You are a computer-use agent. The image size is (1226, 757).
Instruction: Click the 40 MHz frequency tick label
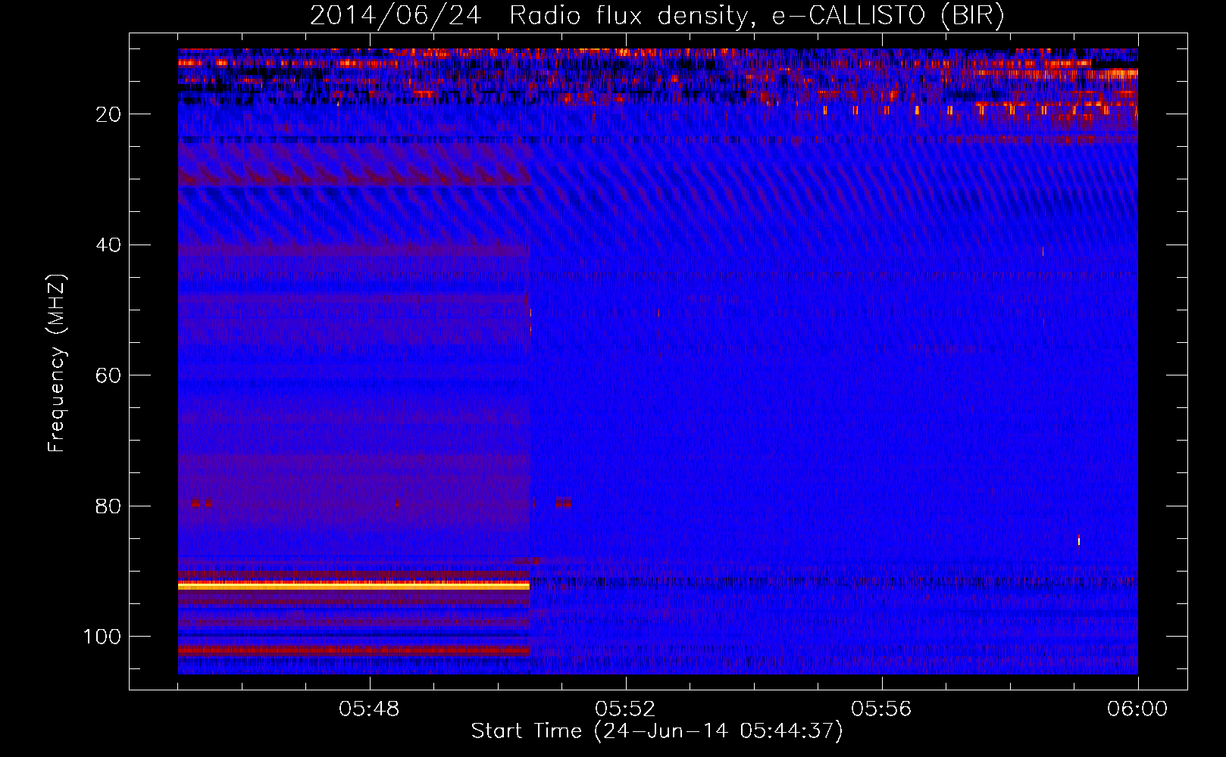point(109,245)
